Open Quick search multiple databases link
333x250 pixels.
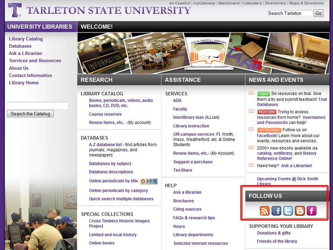121,199
